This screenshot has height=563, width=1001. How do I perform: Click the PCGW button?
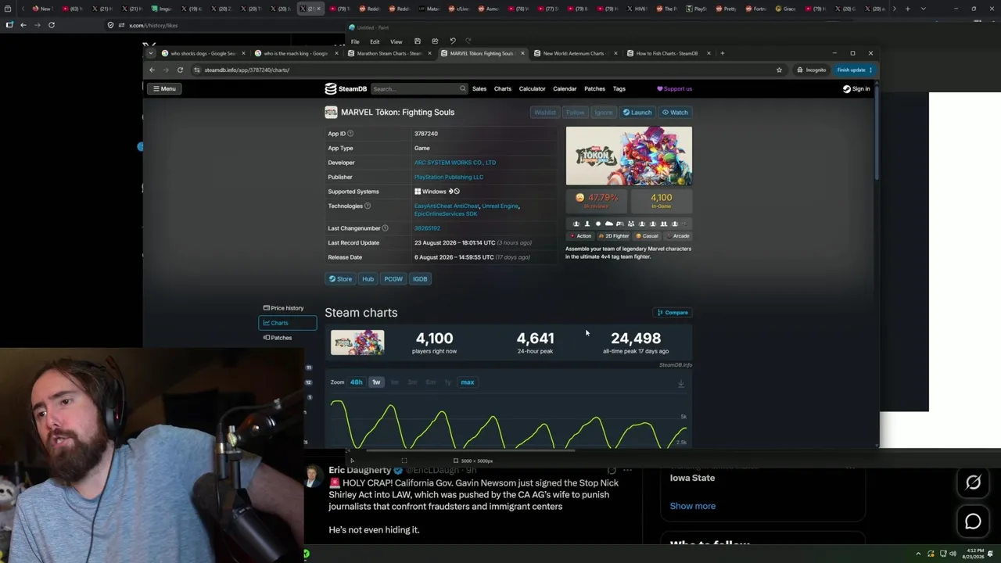pyautogui.click(x=393, y=279)
